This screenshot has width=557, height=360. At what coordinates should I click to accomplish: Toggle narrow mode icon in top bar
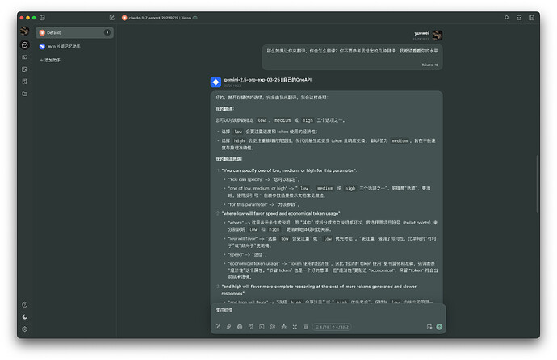tap(519, 18)
